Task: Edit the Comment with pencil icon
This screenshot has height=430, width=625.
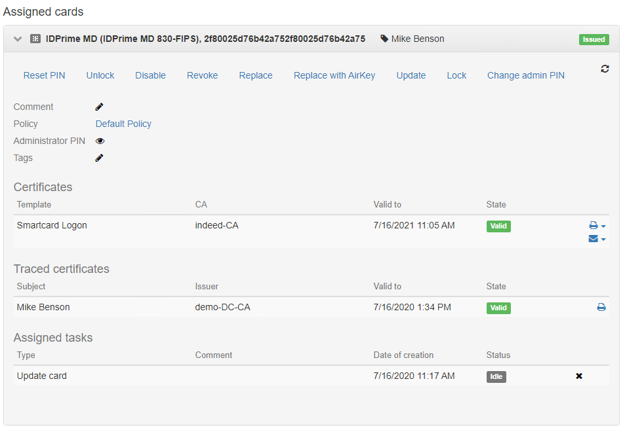Action: pyautogui.click(x=99, y=107)
